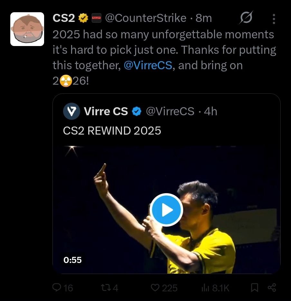Reply to the post with 16 comments
291x301 pixels.
click(62, 287)
